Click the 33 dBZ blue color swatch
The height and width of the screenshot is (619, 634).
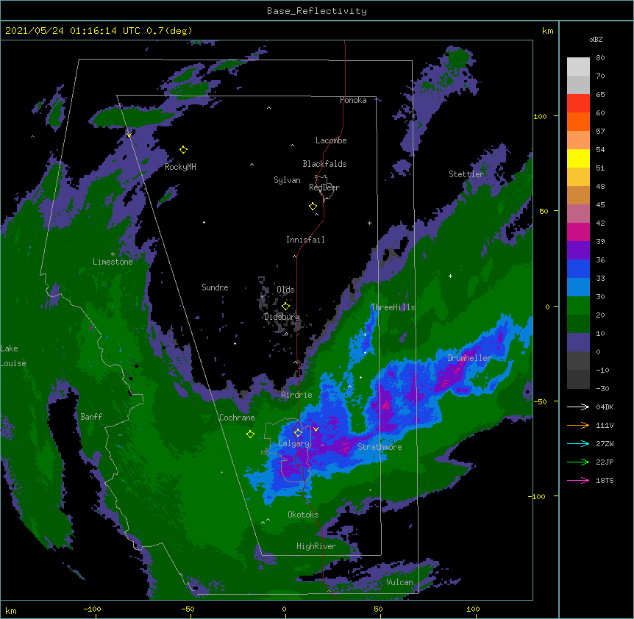pos(578,268)
